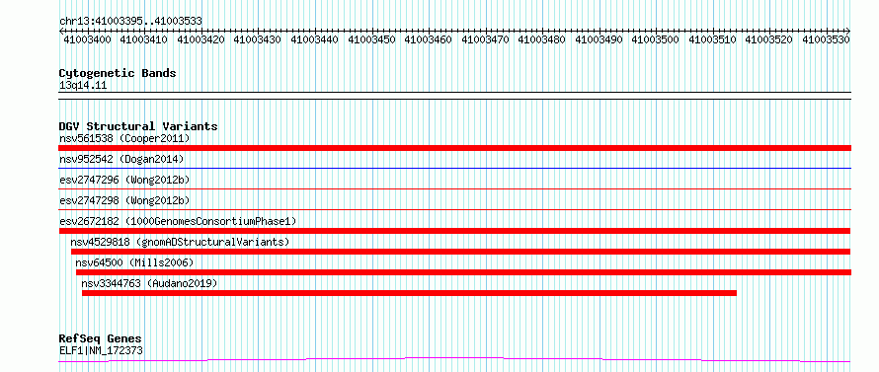Click the nsv561538 (Cooper2011) variant label
Viewport: 879px width, 372px height.
click(124, 138)
